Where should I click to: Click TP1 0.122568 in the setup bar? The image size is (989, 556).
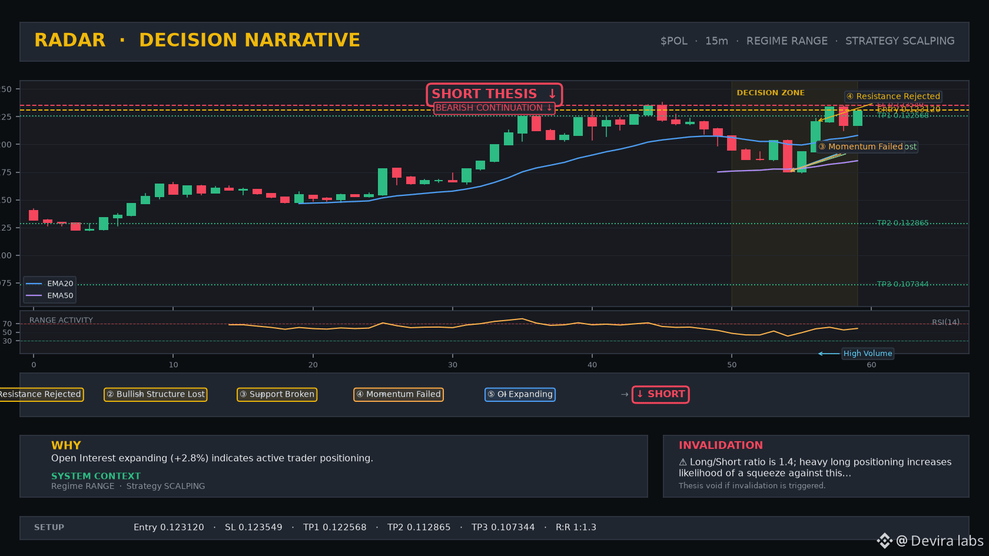click(x=335, y=528)
